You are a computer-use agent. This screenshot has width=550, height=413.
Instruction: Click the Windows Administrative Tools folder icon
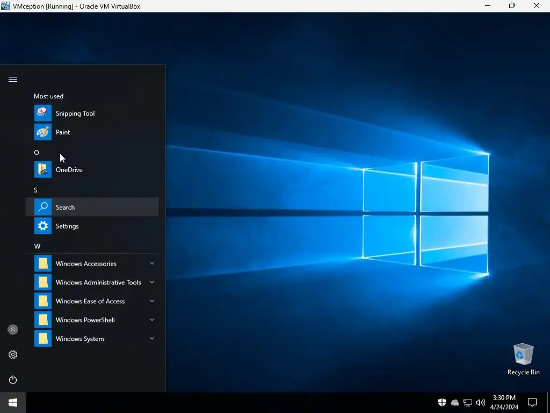pyautogui.click(x=43, y=282)
